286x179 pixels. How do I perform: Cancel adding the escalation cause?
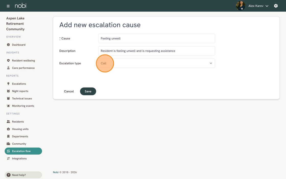[69, 91]
